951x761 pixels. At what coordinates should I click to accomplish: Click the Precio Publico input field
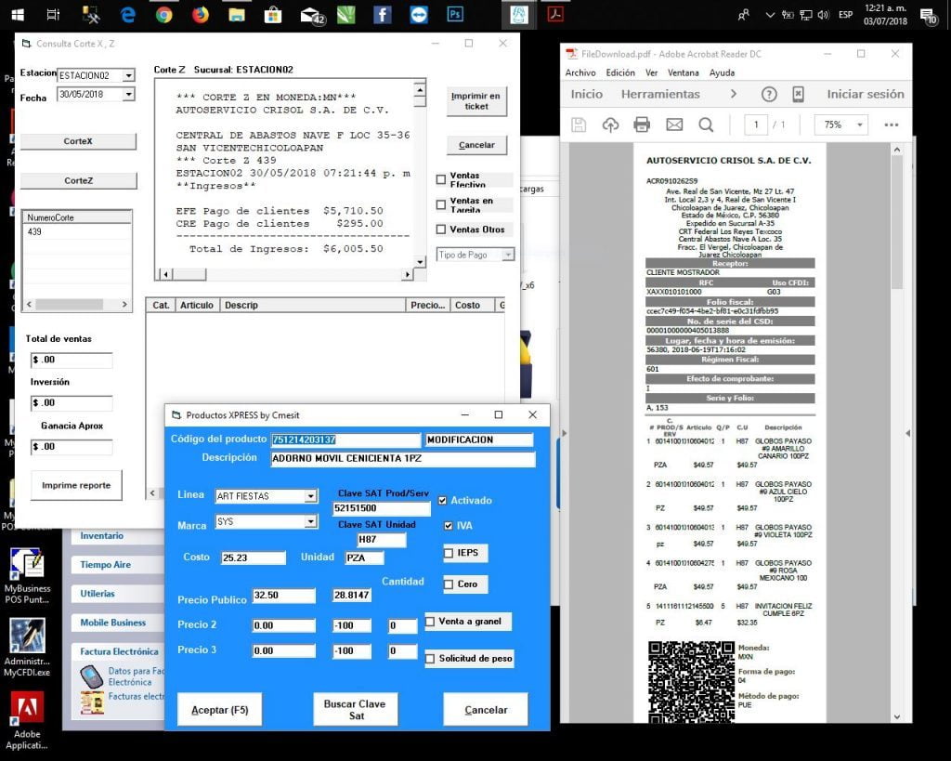tap(284, 596)
